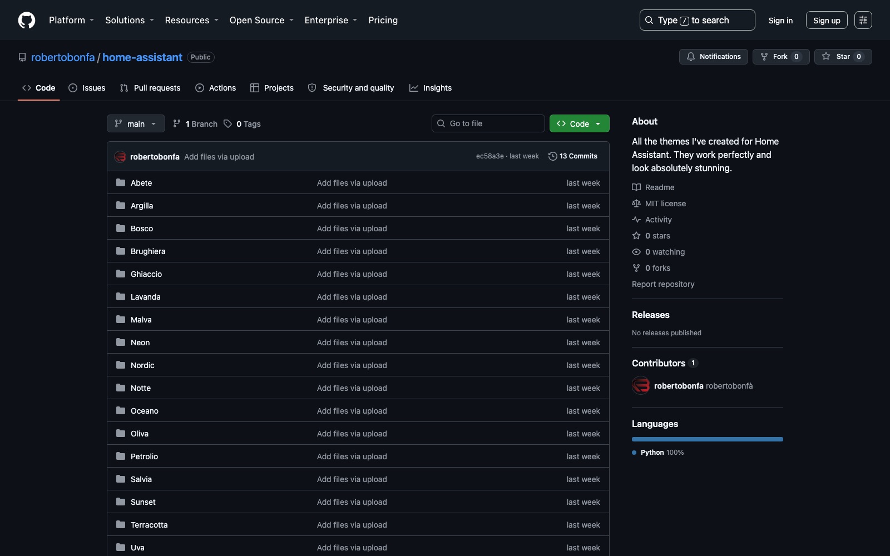Open the robertobonfa owner link
Screen dimensions: 890x556
coord(63,57)
